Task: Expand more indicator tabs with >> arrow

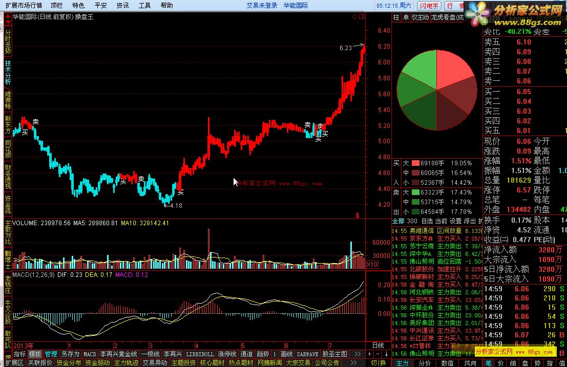Action: coord(358,354)
